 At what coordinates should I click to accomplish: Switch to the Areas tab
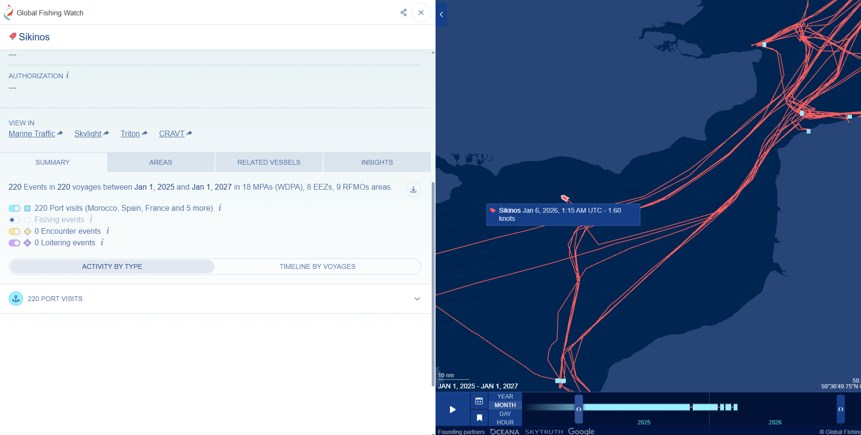click(161, 162)
